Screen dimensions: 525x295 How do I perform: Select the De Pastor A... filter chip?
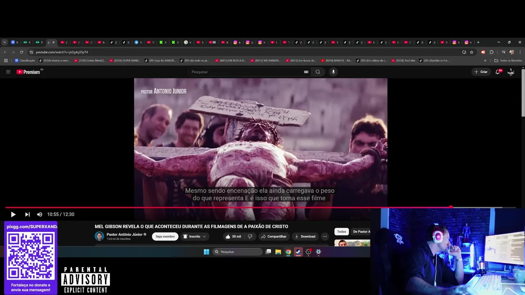point(361,231)
